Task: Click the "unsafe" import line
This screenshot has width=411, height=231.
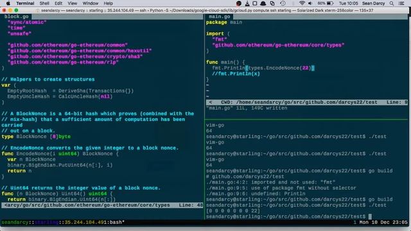Action: pos(19,34)
